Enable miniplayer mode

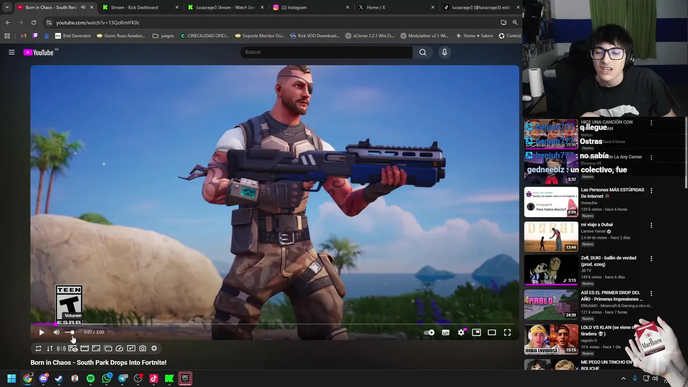click(476, 333)
